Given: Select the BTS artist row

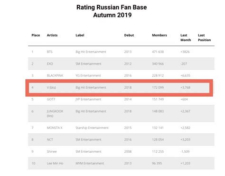Looking at the screenshot, I should click(x=121, y=52).
